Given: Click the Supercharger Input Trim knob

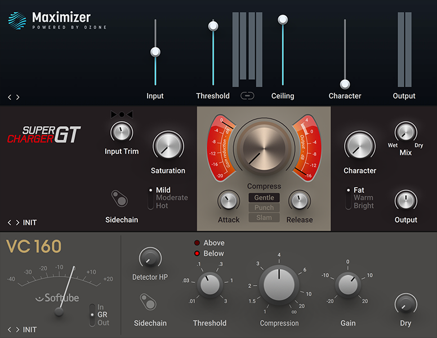Looking at the screenshot, I should click(x=122, y=132).
